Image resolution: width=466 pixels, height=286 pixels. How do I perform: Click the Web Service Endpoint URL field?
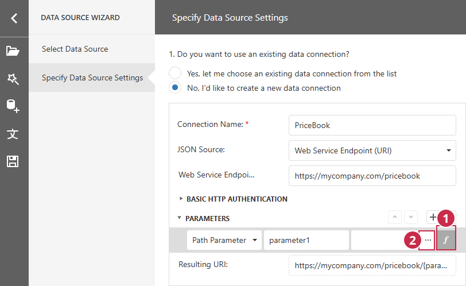pos(372,176)
